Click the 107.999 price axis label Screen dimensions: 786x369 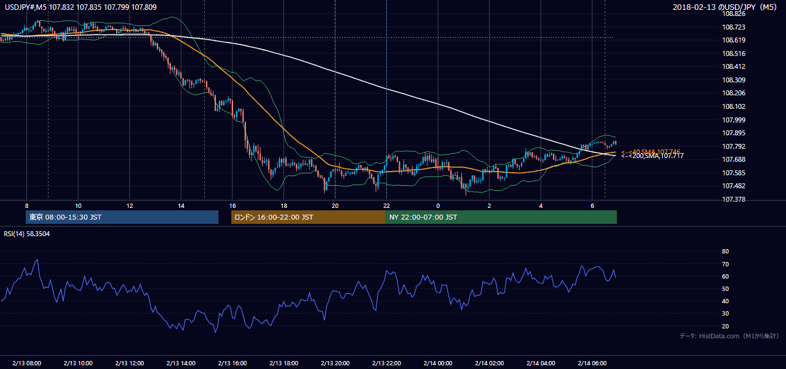click(734, 120)
